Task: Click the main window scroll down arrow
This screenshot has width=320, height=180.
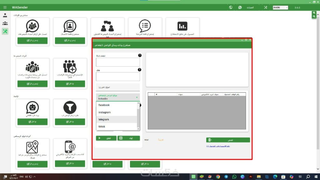Action: coord(318,169)
